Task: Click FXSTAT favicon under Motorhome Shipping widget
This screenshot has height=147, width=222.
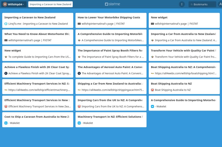Action: (x=6, y=40)
